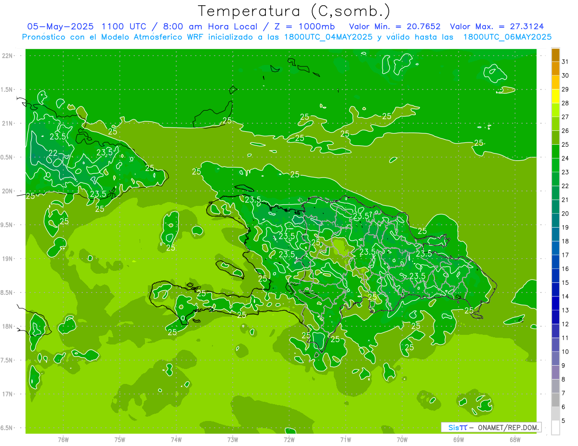This screenshot has height=446, width=578.
Task: Select the '20N' latitude axis label
Action: 7,191
